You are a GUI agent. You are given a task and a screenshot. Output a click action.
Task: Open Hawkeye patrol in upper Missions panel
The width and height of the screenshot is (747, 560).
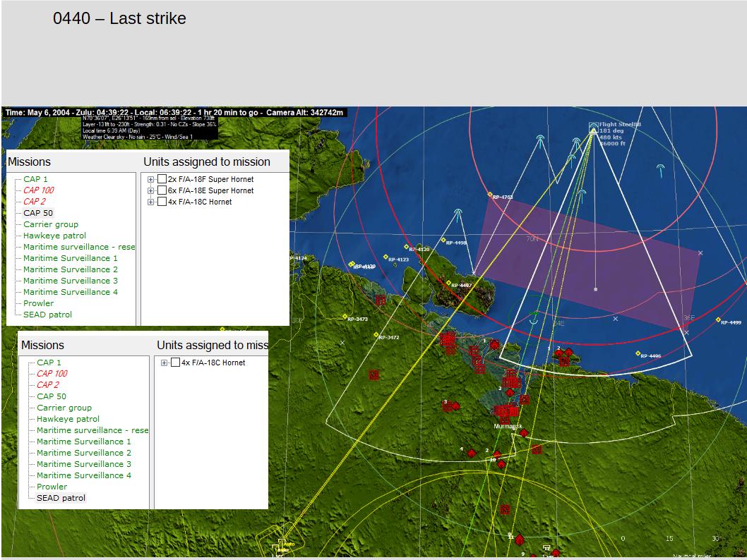pos(54,236)
